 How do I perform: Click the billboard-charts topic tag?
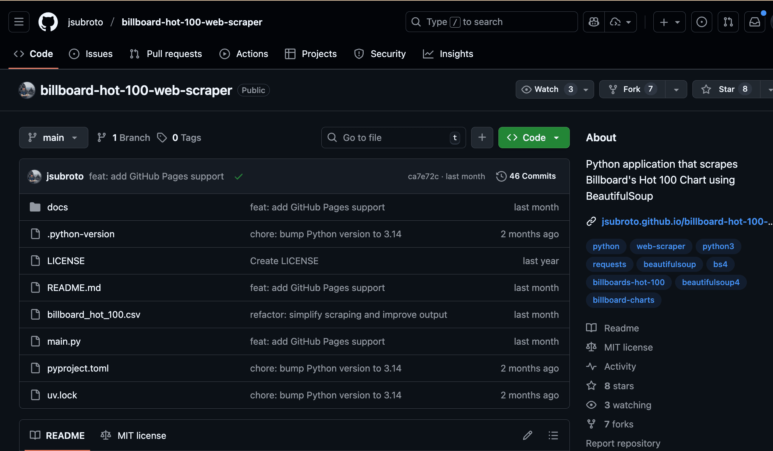[x=623, y=300]
